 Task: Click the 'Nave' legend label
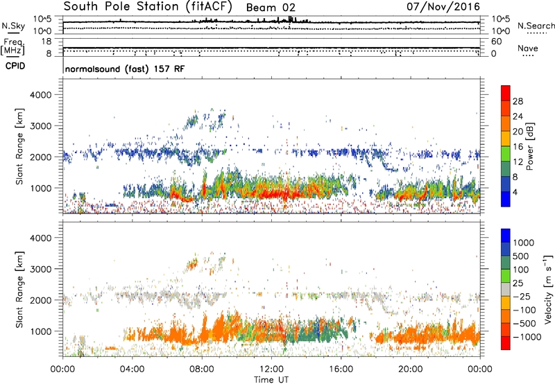pos(528,48)
